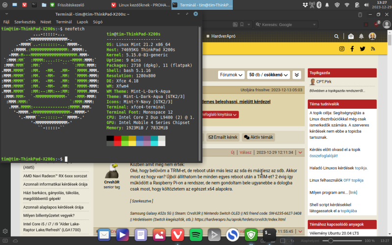
Task: Switch to Linux kezdőknek Vivaldi taskbar window
Action: coord(141,5)
